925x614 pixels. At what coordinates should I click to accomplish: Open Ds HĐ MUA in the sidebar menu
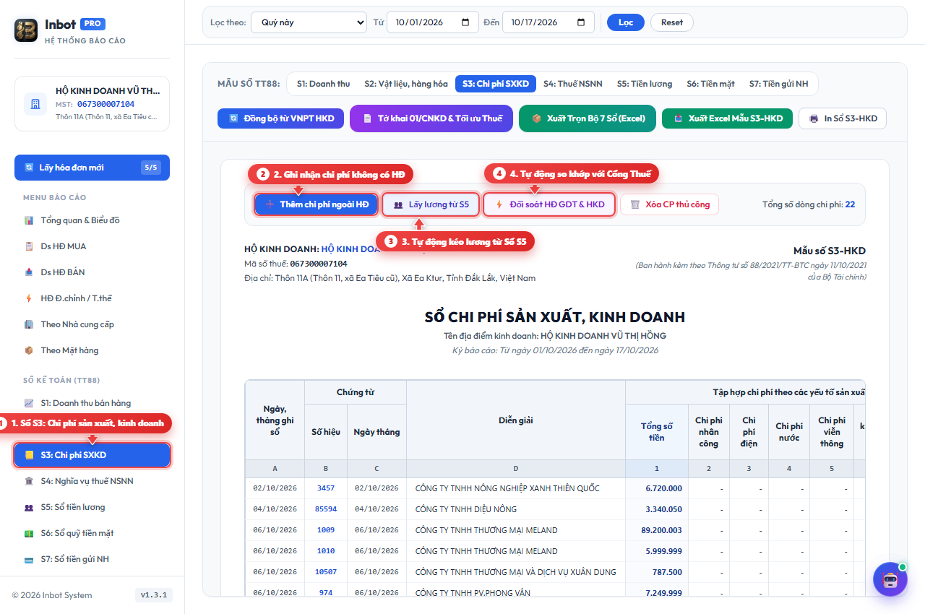click(92, 246)
